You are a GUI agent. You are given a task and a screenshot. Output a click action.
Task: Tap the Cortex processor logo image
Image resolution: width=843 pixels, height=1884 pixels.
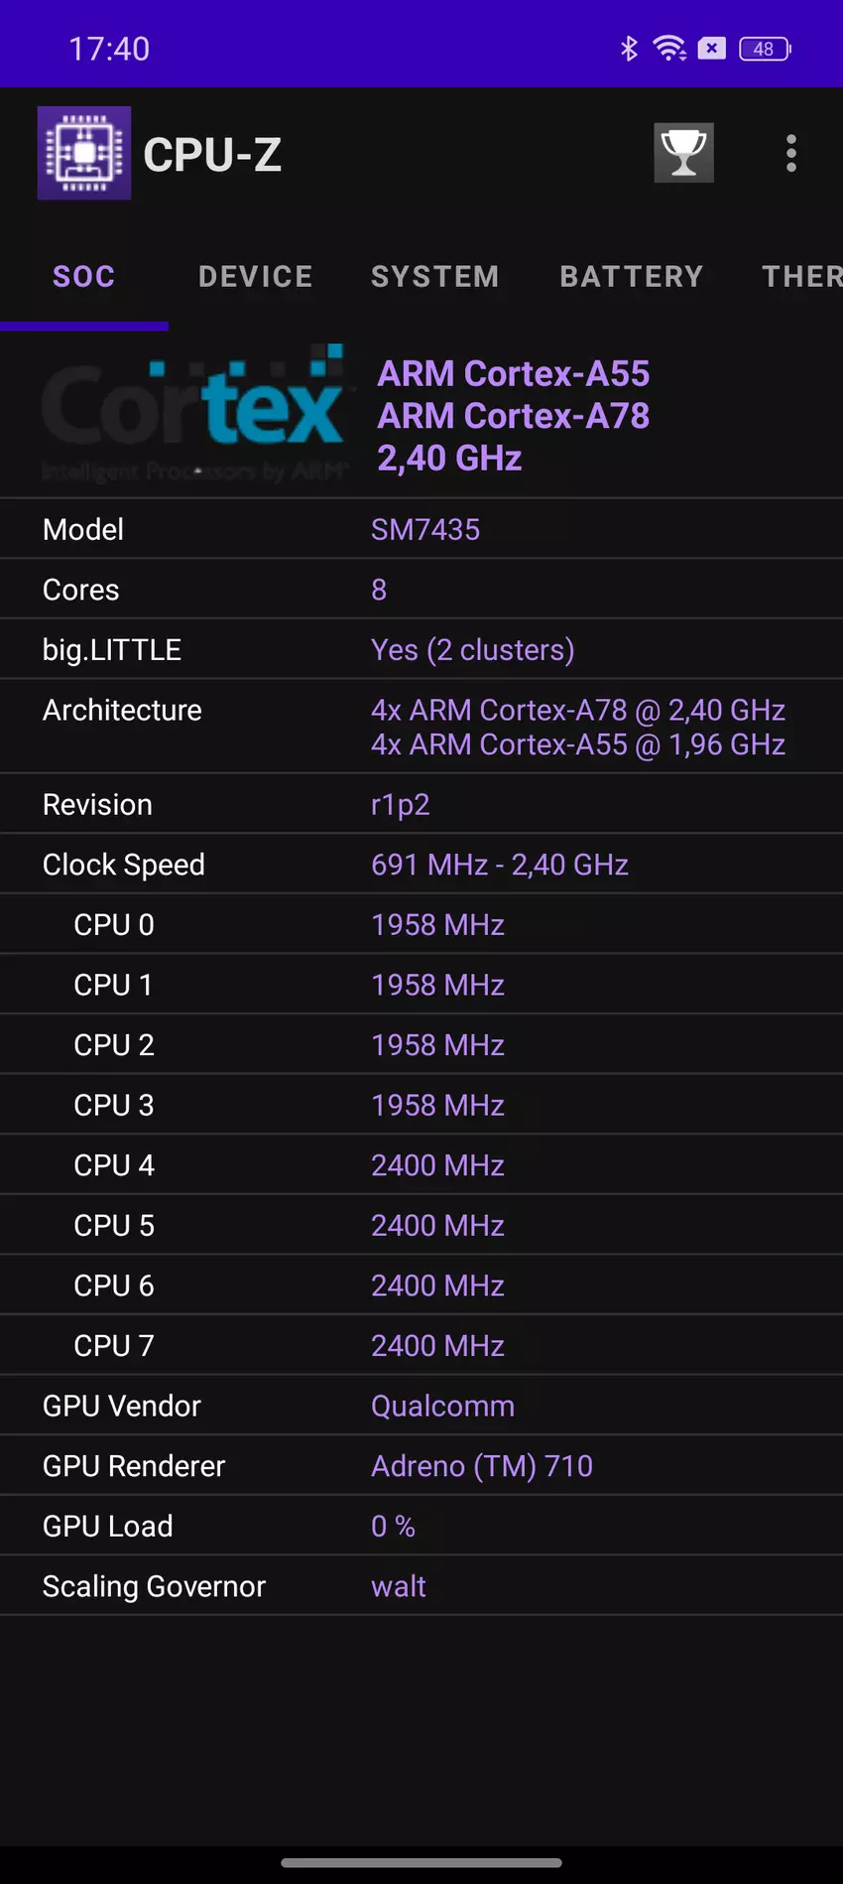click(x=195, y=413)
